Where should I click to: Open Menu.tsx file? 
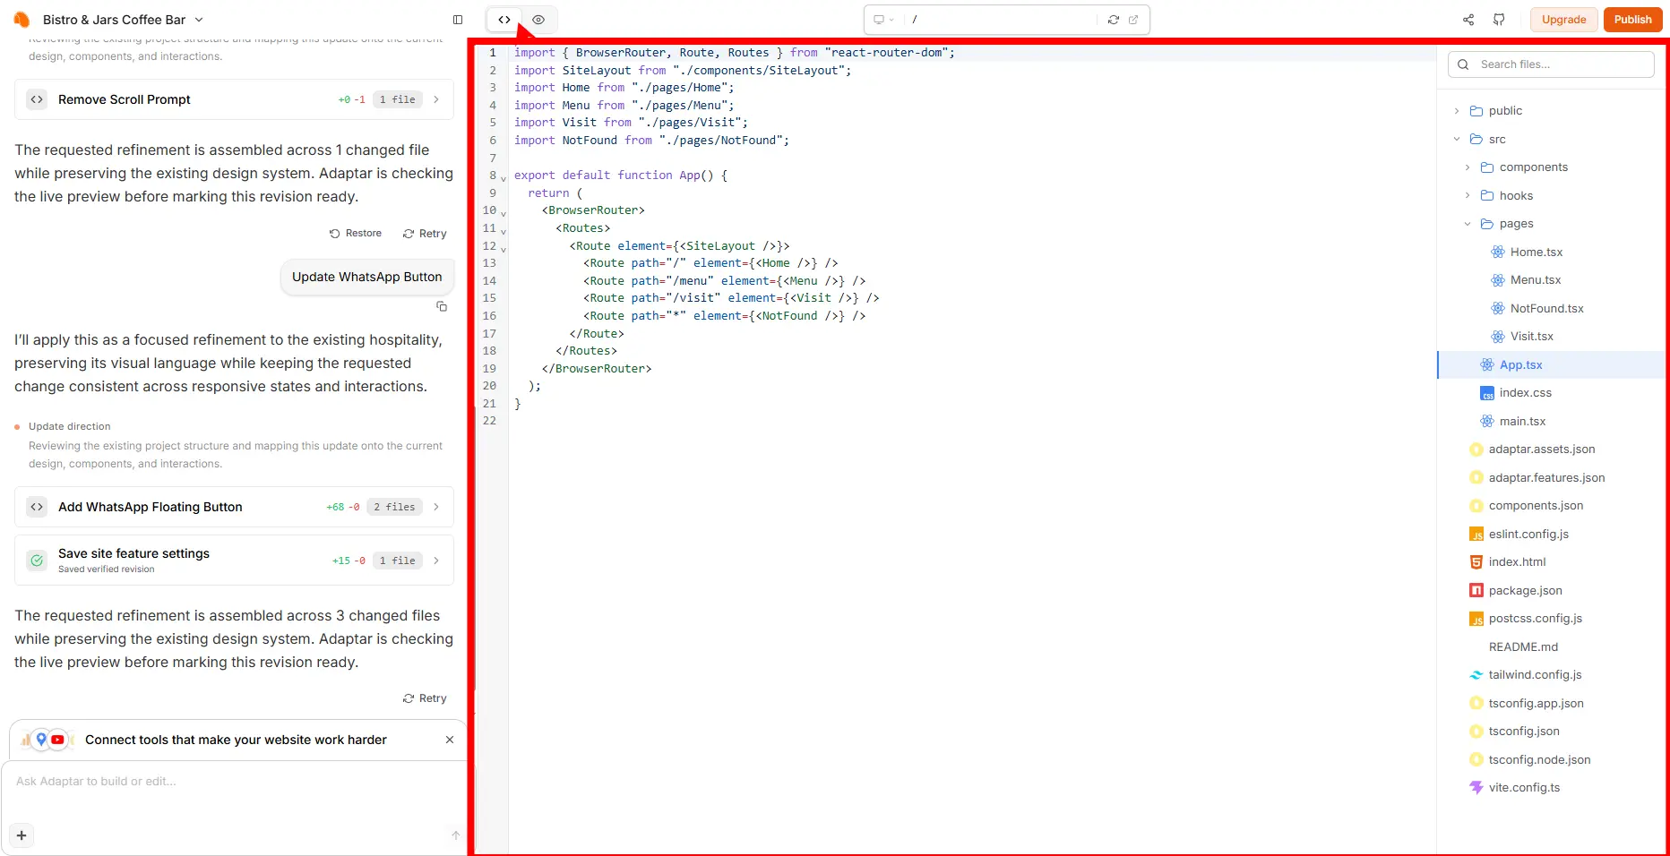pos(1551,280)
